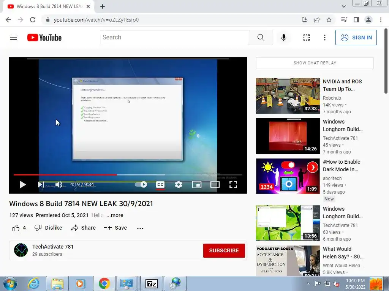Click in the YouTube search field
This screenshot has width=389, height=291.
tap(174, 38)
